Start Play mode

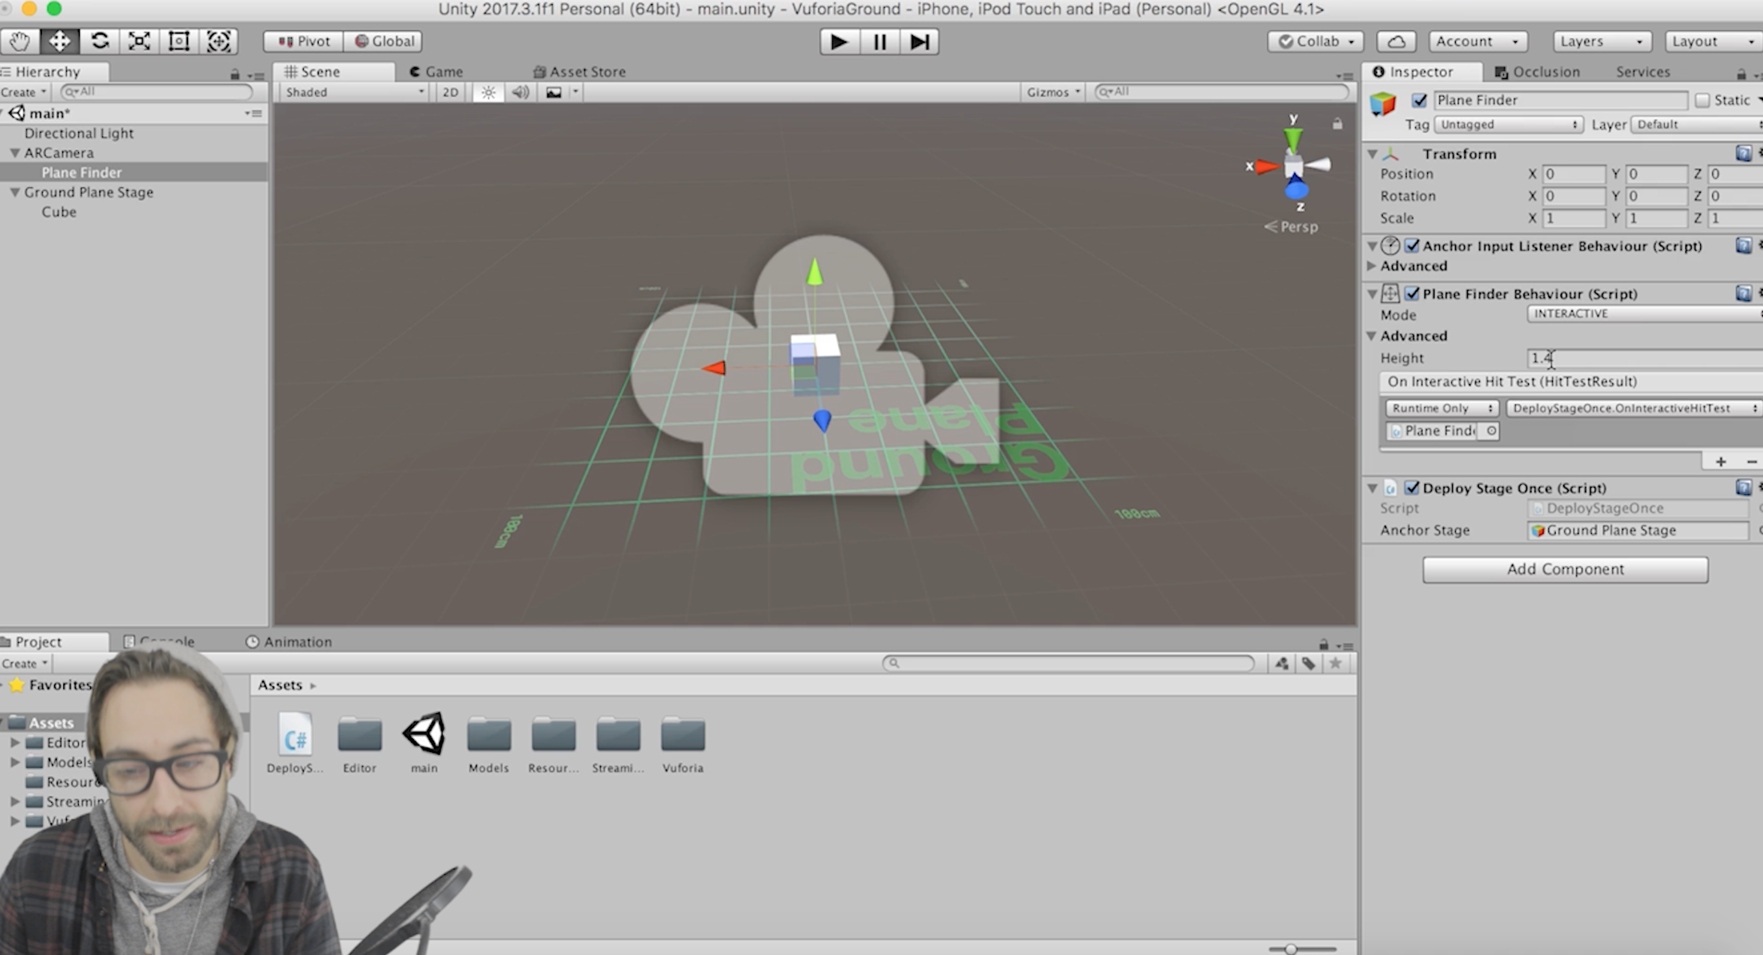click(839, 41)
